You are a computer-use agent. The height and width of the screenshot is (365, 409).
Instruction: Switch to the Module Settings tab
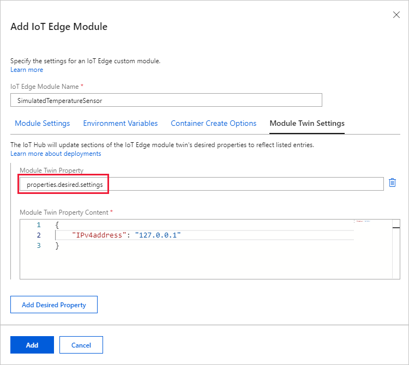tap(43, 123)
